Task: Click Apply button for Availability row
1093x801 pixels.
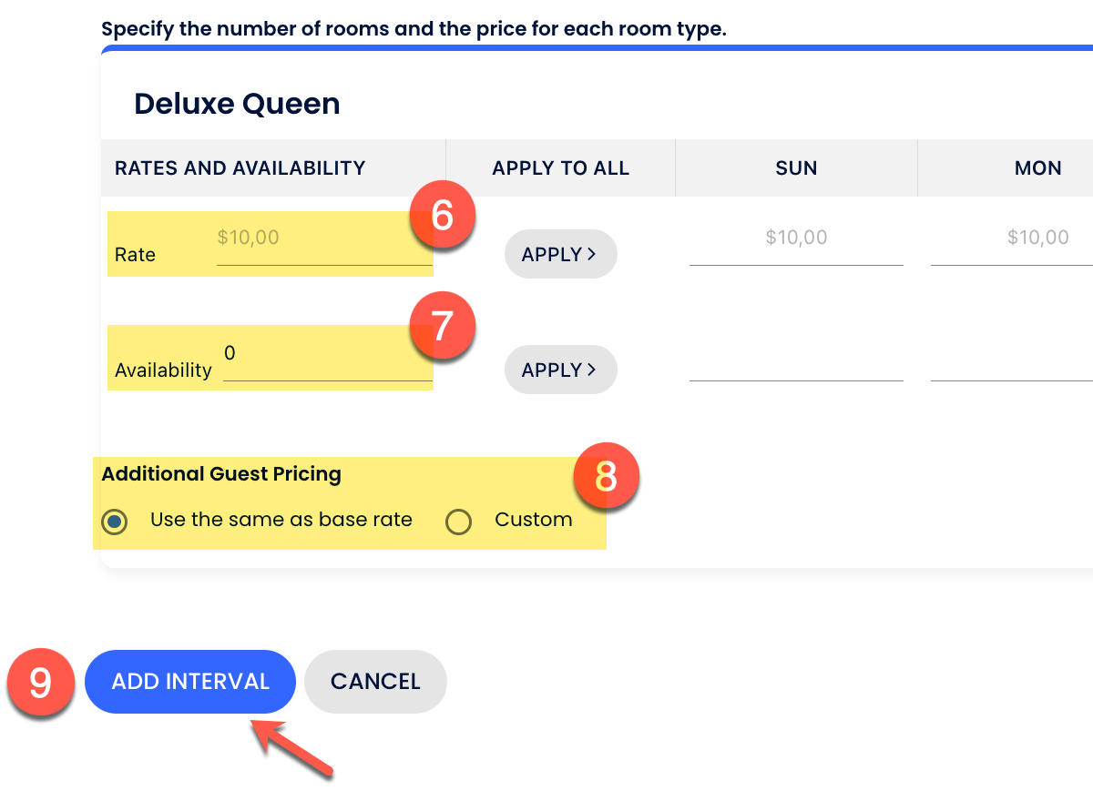Action: pyautogui.click(x=560, y=370)
